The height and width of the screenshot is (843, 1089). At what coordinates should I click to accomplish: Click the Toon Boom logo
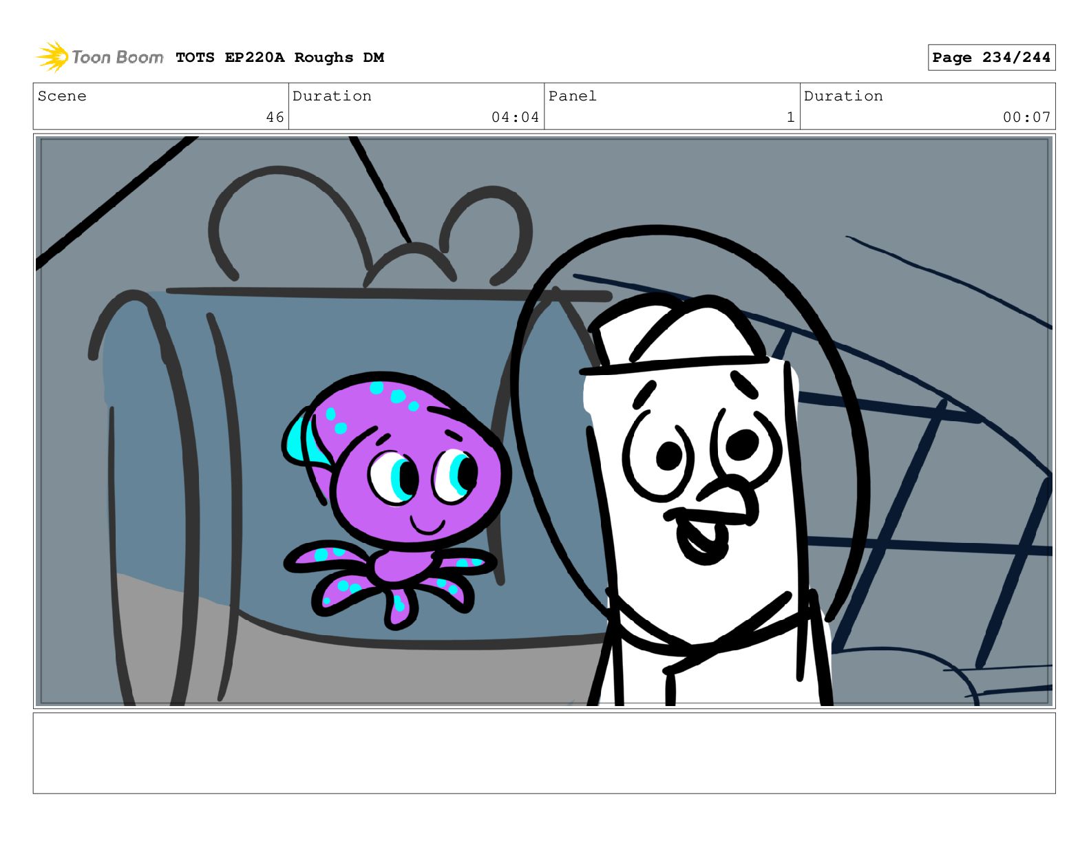coord(100,57)
